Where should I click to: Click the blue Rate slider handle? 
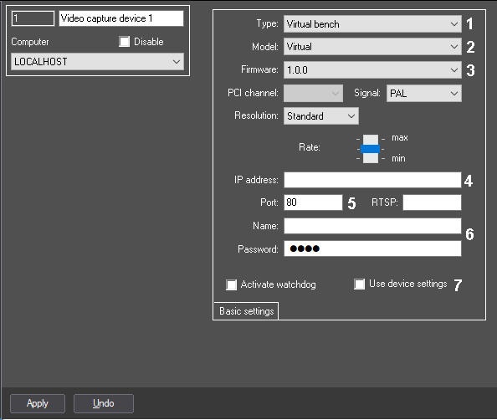[x=370, y=149]
